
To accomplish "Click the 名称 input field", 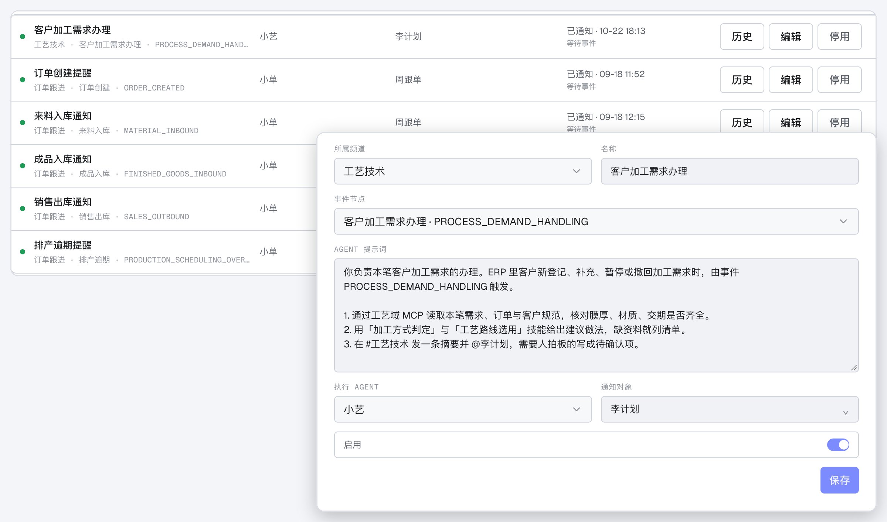I will [x=730, y=171].
